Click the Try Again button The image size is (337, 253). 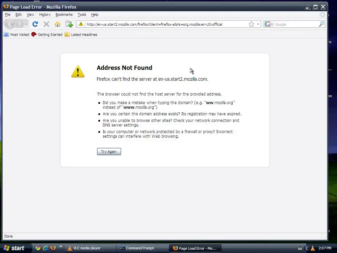pyautogui.click(x=109, y=152)
